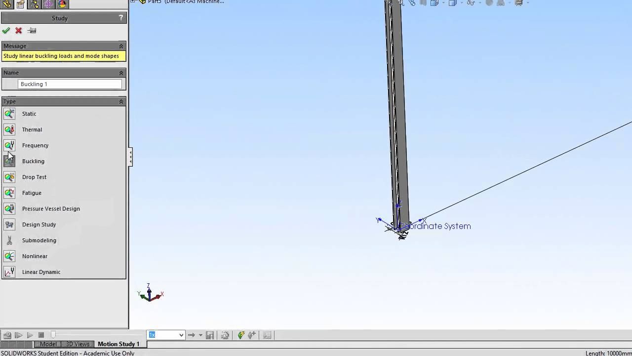Choose the Thermal study type icon

coord(9,130)
